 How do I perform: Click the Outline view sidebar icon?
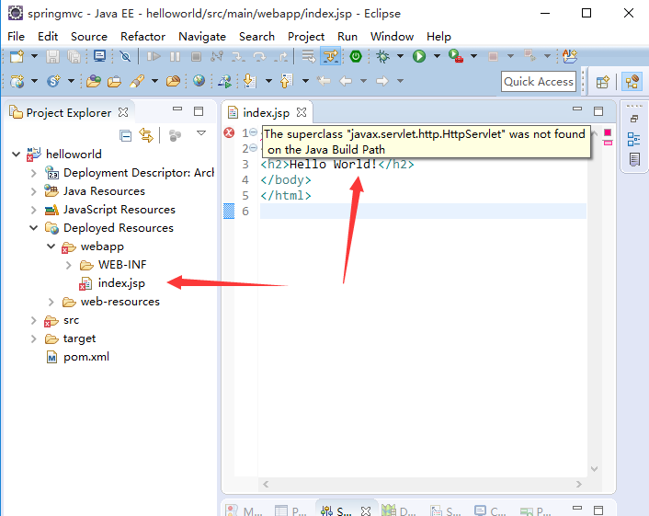click(x=633, y=139)
